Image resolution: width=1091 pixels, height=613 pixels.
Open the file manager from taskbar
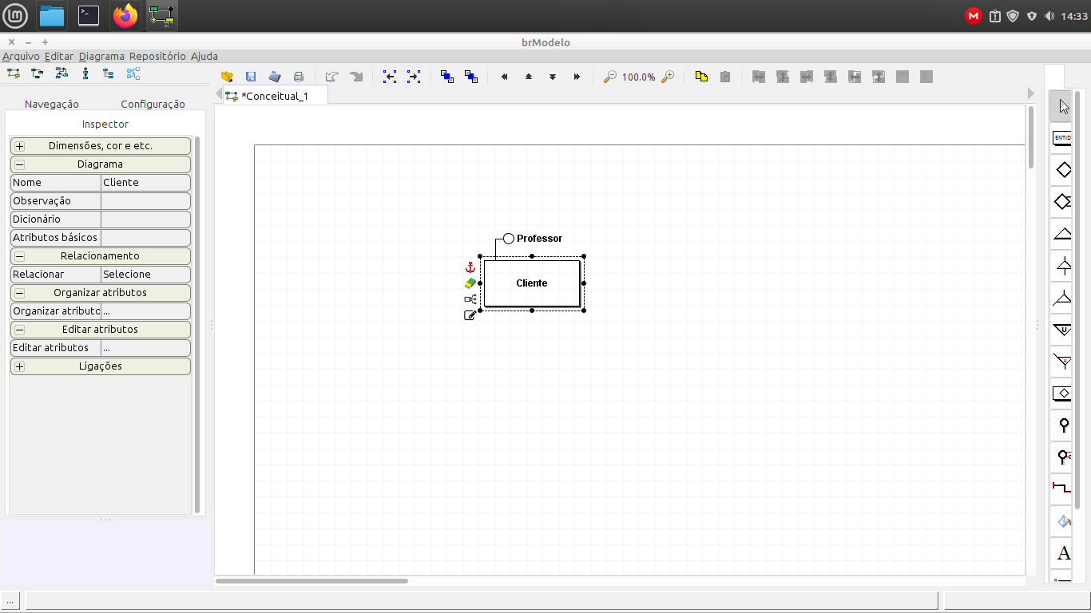(52, 16)
